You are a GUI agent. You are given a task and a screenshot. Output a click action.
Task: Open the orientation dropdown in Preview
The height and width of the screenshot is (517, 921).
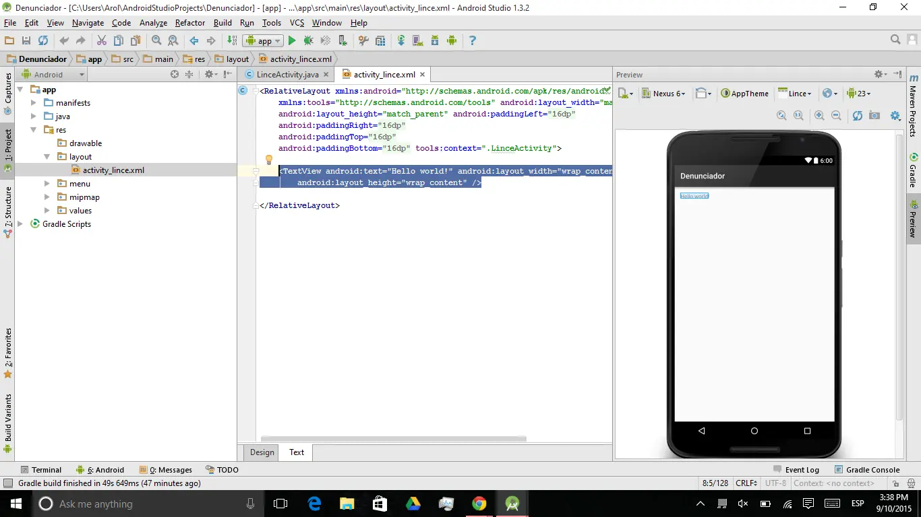pyautogui.click(x=703, y=94)
